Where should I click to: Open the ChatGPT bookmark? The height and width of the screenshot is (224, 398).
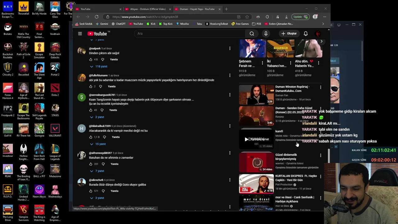[x=118, y=24]
